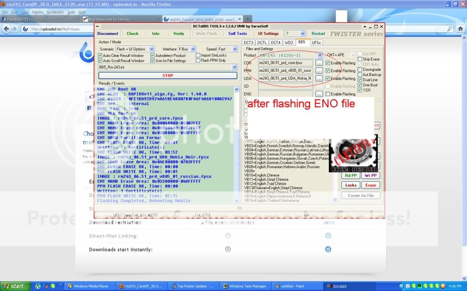Screen dimensions: 467x291
Task: Open the Scenario dropdown Flash + UI Options
Action: [x=135, y=49]
